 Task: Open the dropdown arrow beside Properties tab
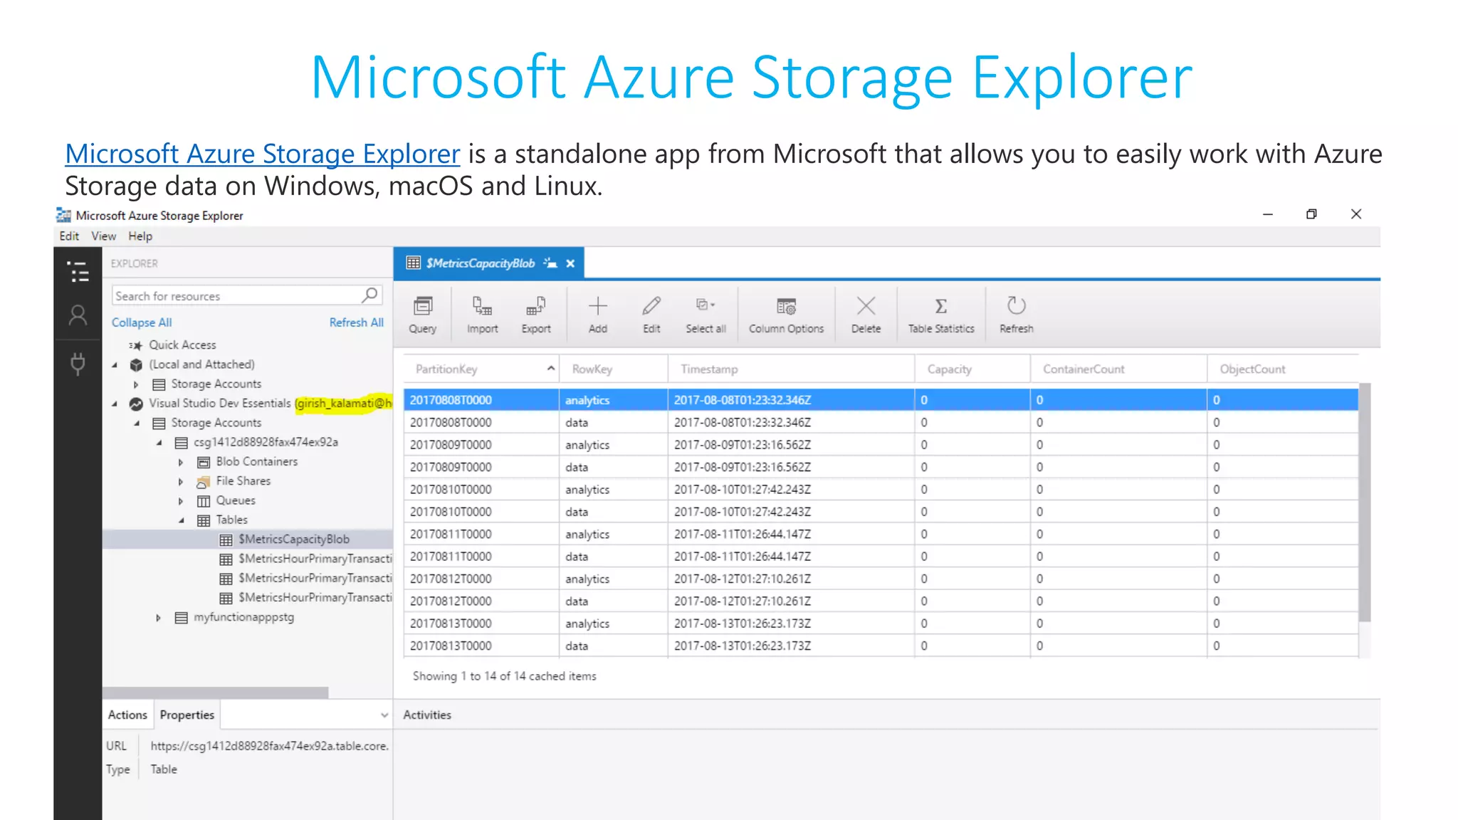384,715
